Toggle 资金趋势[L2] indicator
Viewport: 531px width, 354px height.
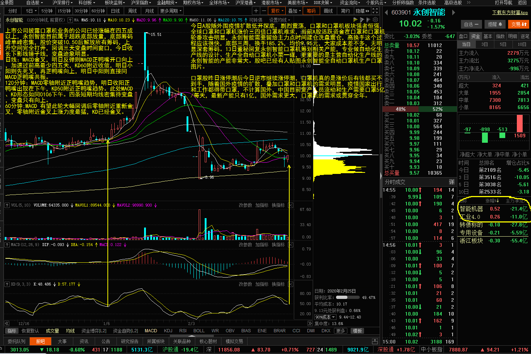(126, 331)
